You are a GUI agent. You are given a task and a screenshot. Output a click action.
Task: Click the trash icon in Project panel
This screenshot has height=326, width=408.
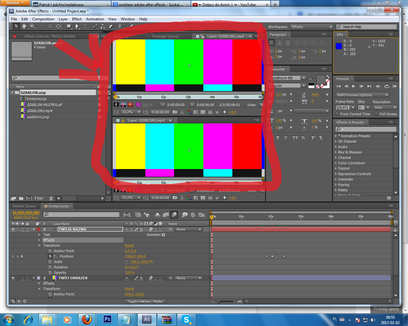click(51, 198)
